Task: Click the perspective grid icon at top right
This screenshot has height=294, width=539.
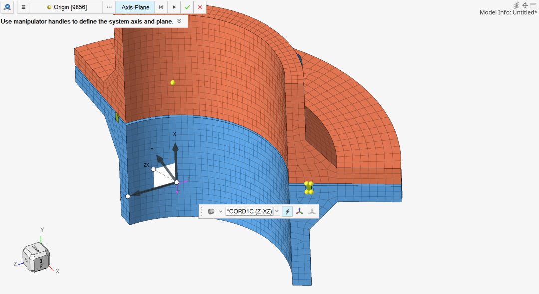Action: [516, 5]
